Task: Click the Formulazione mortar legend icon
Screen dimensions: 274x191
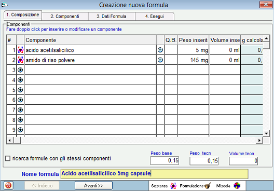Action: point(208,186)
